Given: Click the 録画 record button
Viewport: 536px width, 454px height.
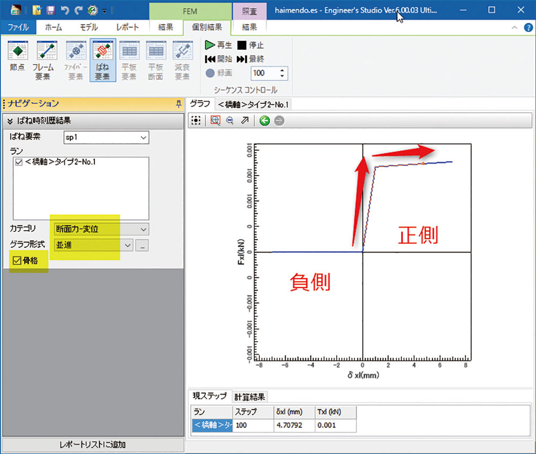Looking at the screenshot, I should pyautogui.click(x=219, y=73).
